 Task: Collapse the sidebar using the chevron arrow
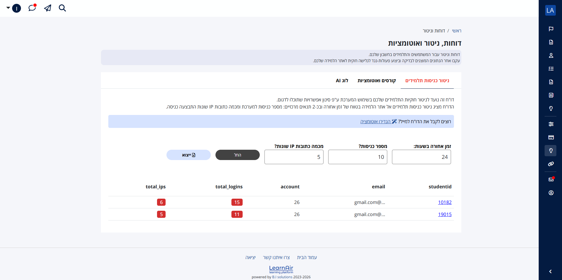click(550, 271)
